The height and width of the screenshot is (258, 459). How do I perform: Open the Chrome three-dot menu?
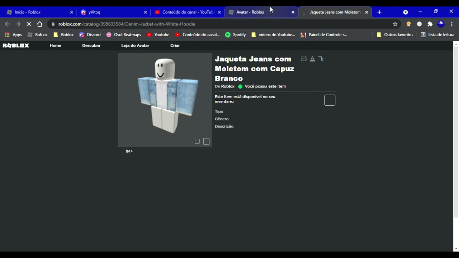pos(452,24)
